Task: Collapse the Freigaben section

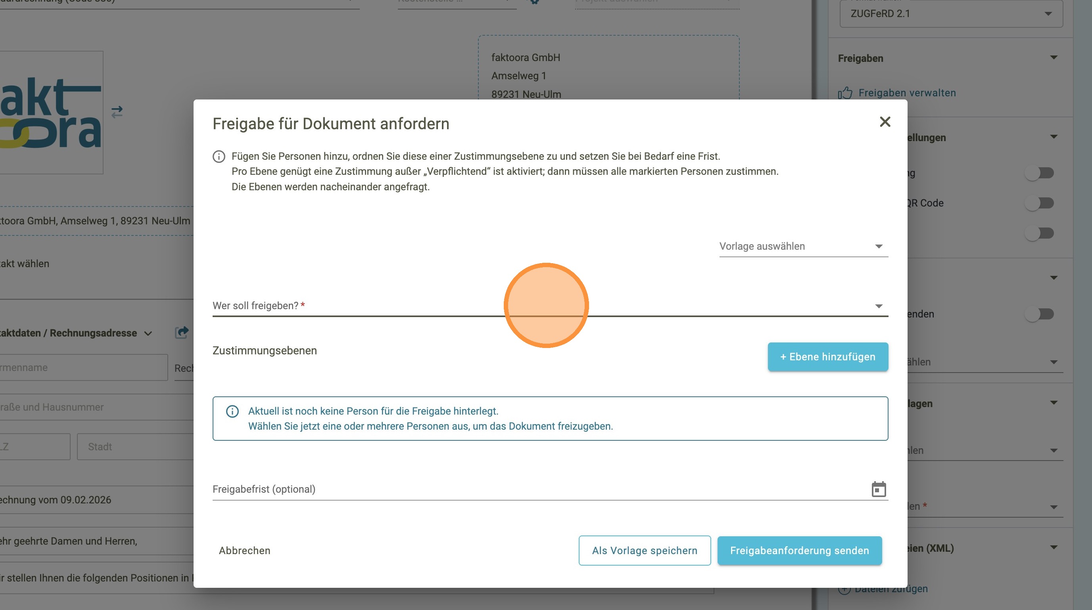Action: pyautogui.click(x=1054, y=57)
